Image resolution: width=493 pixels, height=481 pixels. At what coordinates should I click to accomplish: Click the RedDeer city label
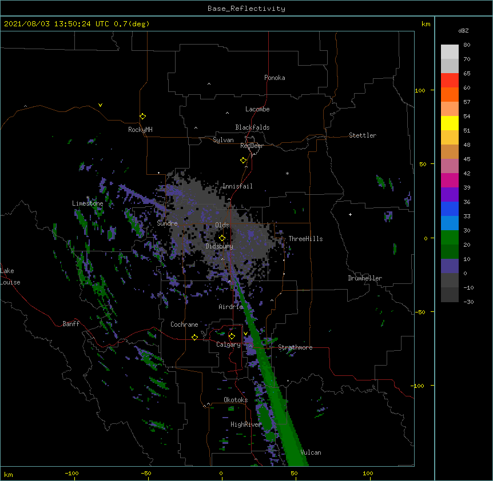tap(252, 146)
